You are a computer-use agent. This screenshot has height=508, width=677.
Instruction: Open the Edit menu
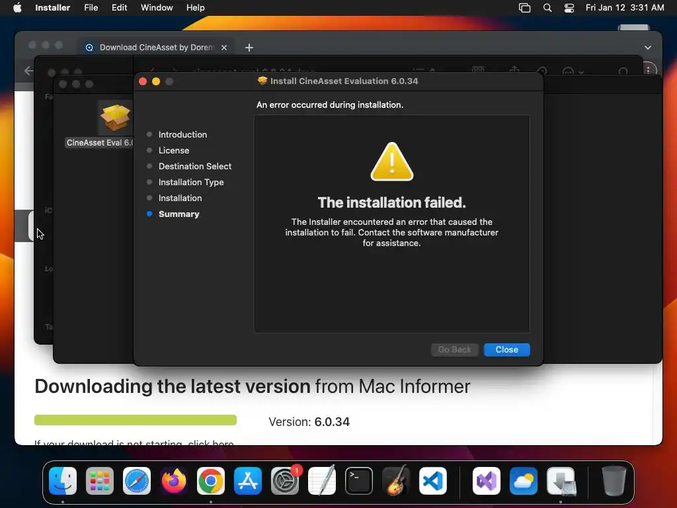point(119,8)
